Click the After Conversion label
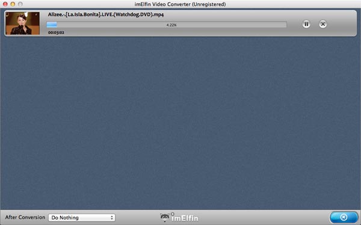Viewport: 361px width, 225px height. 25,217
